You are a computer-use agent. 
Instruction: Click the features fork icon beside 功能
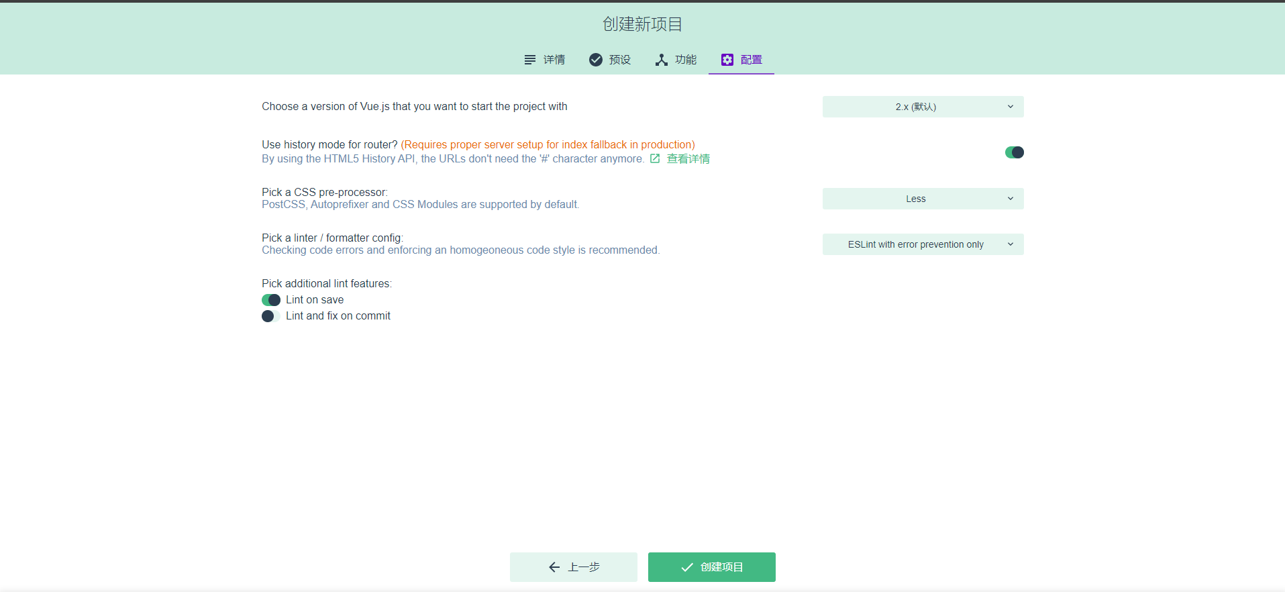coord(662,60)
